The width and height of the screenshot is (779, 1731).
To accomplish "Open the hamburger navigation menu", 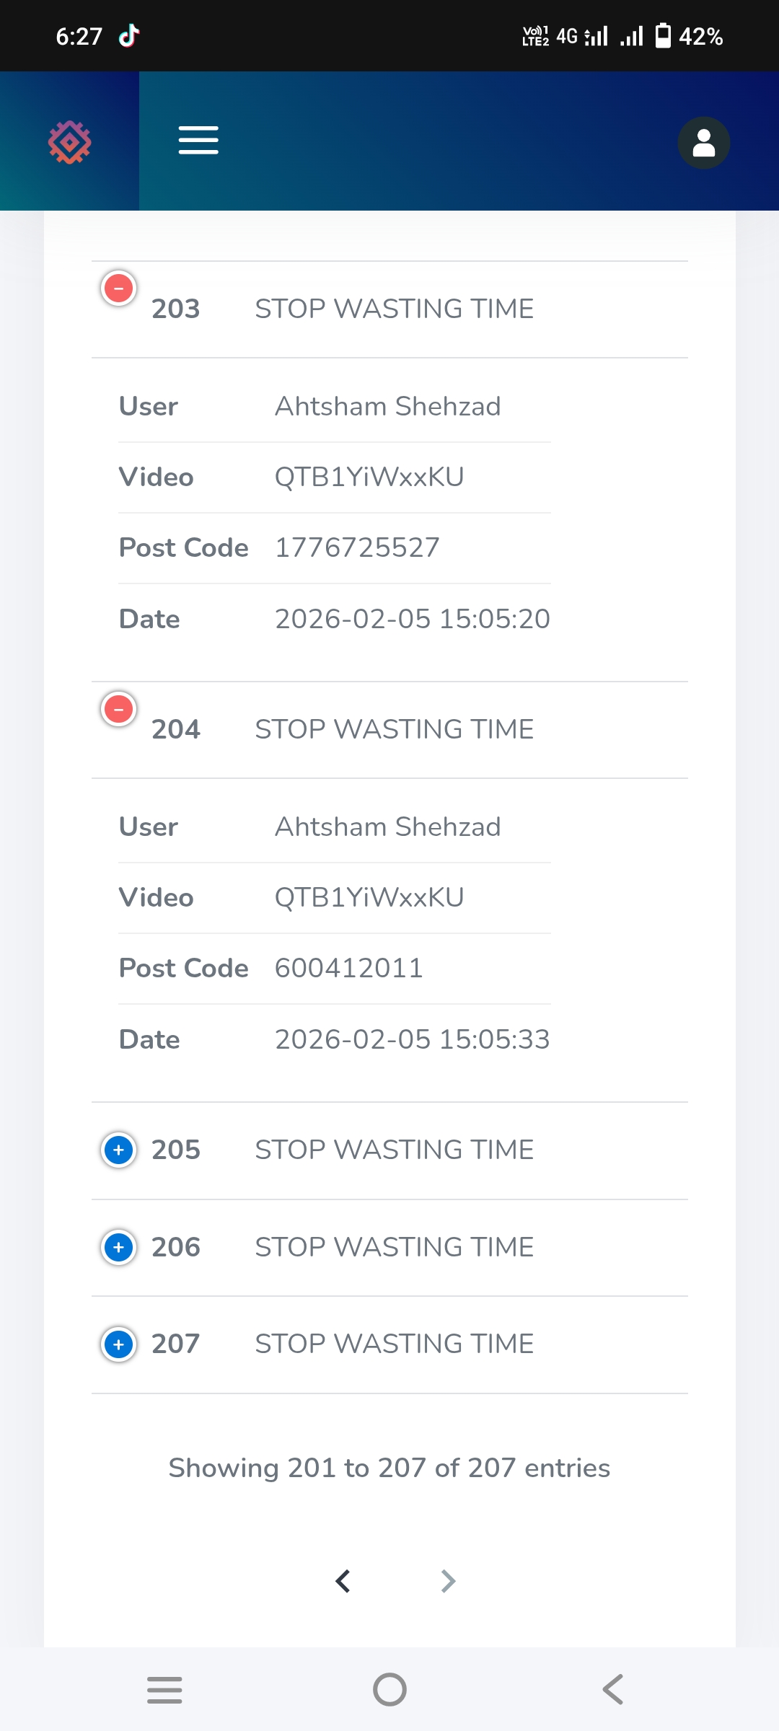I will (x=198, y=140).
